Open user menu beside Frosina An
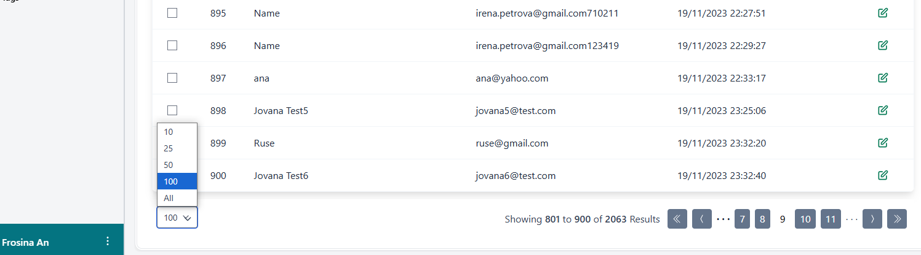This screenshot has height=255, width=921. 108,241
